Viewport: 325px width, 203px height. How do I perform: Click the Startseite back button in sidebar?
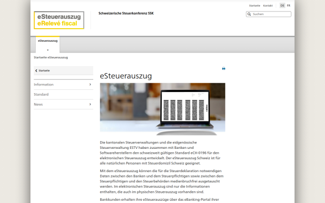63,70
